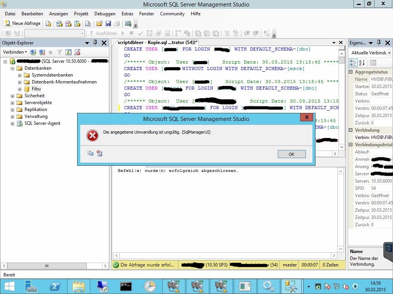Open the Debuggen menu
Screen dimensions: 393x294
click(105, 14)
